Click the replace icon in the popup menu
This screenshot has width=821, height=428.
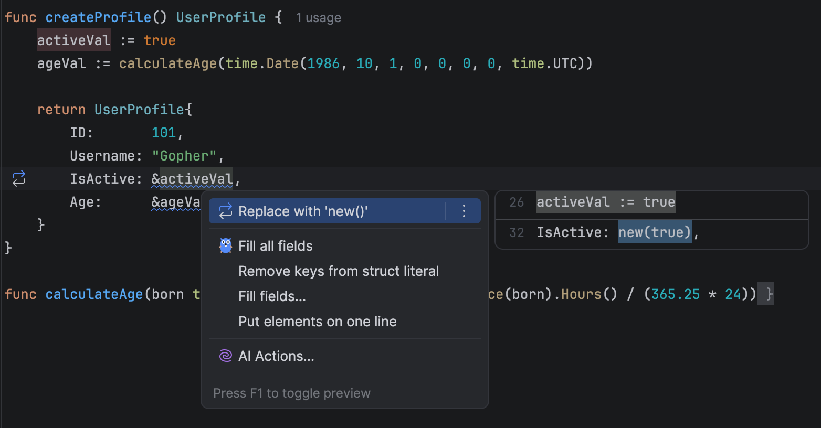[x=225, y=211]
